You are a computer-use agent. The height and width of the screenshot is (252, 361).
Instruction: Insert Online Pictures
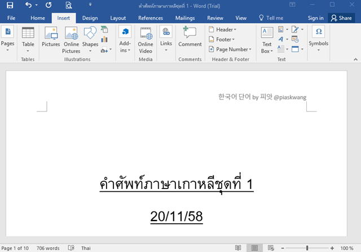click(x=72, y=40)
